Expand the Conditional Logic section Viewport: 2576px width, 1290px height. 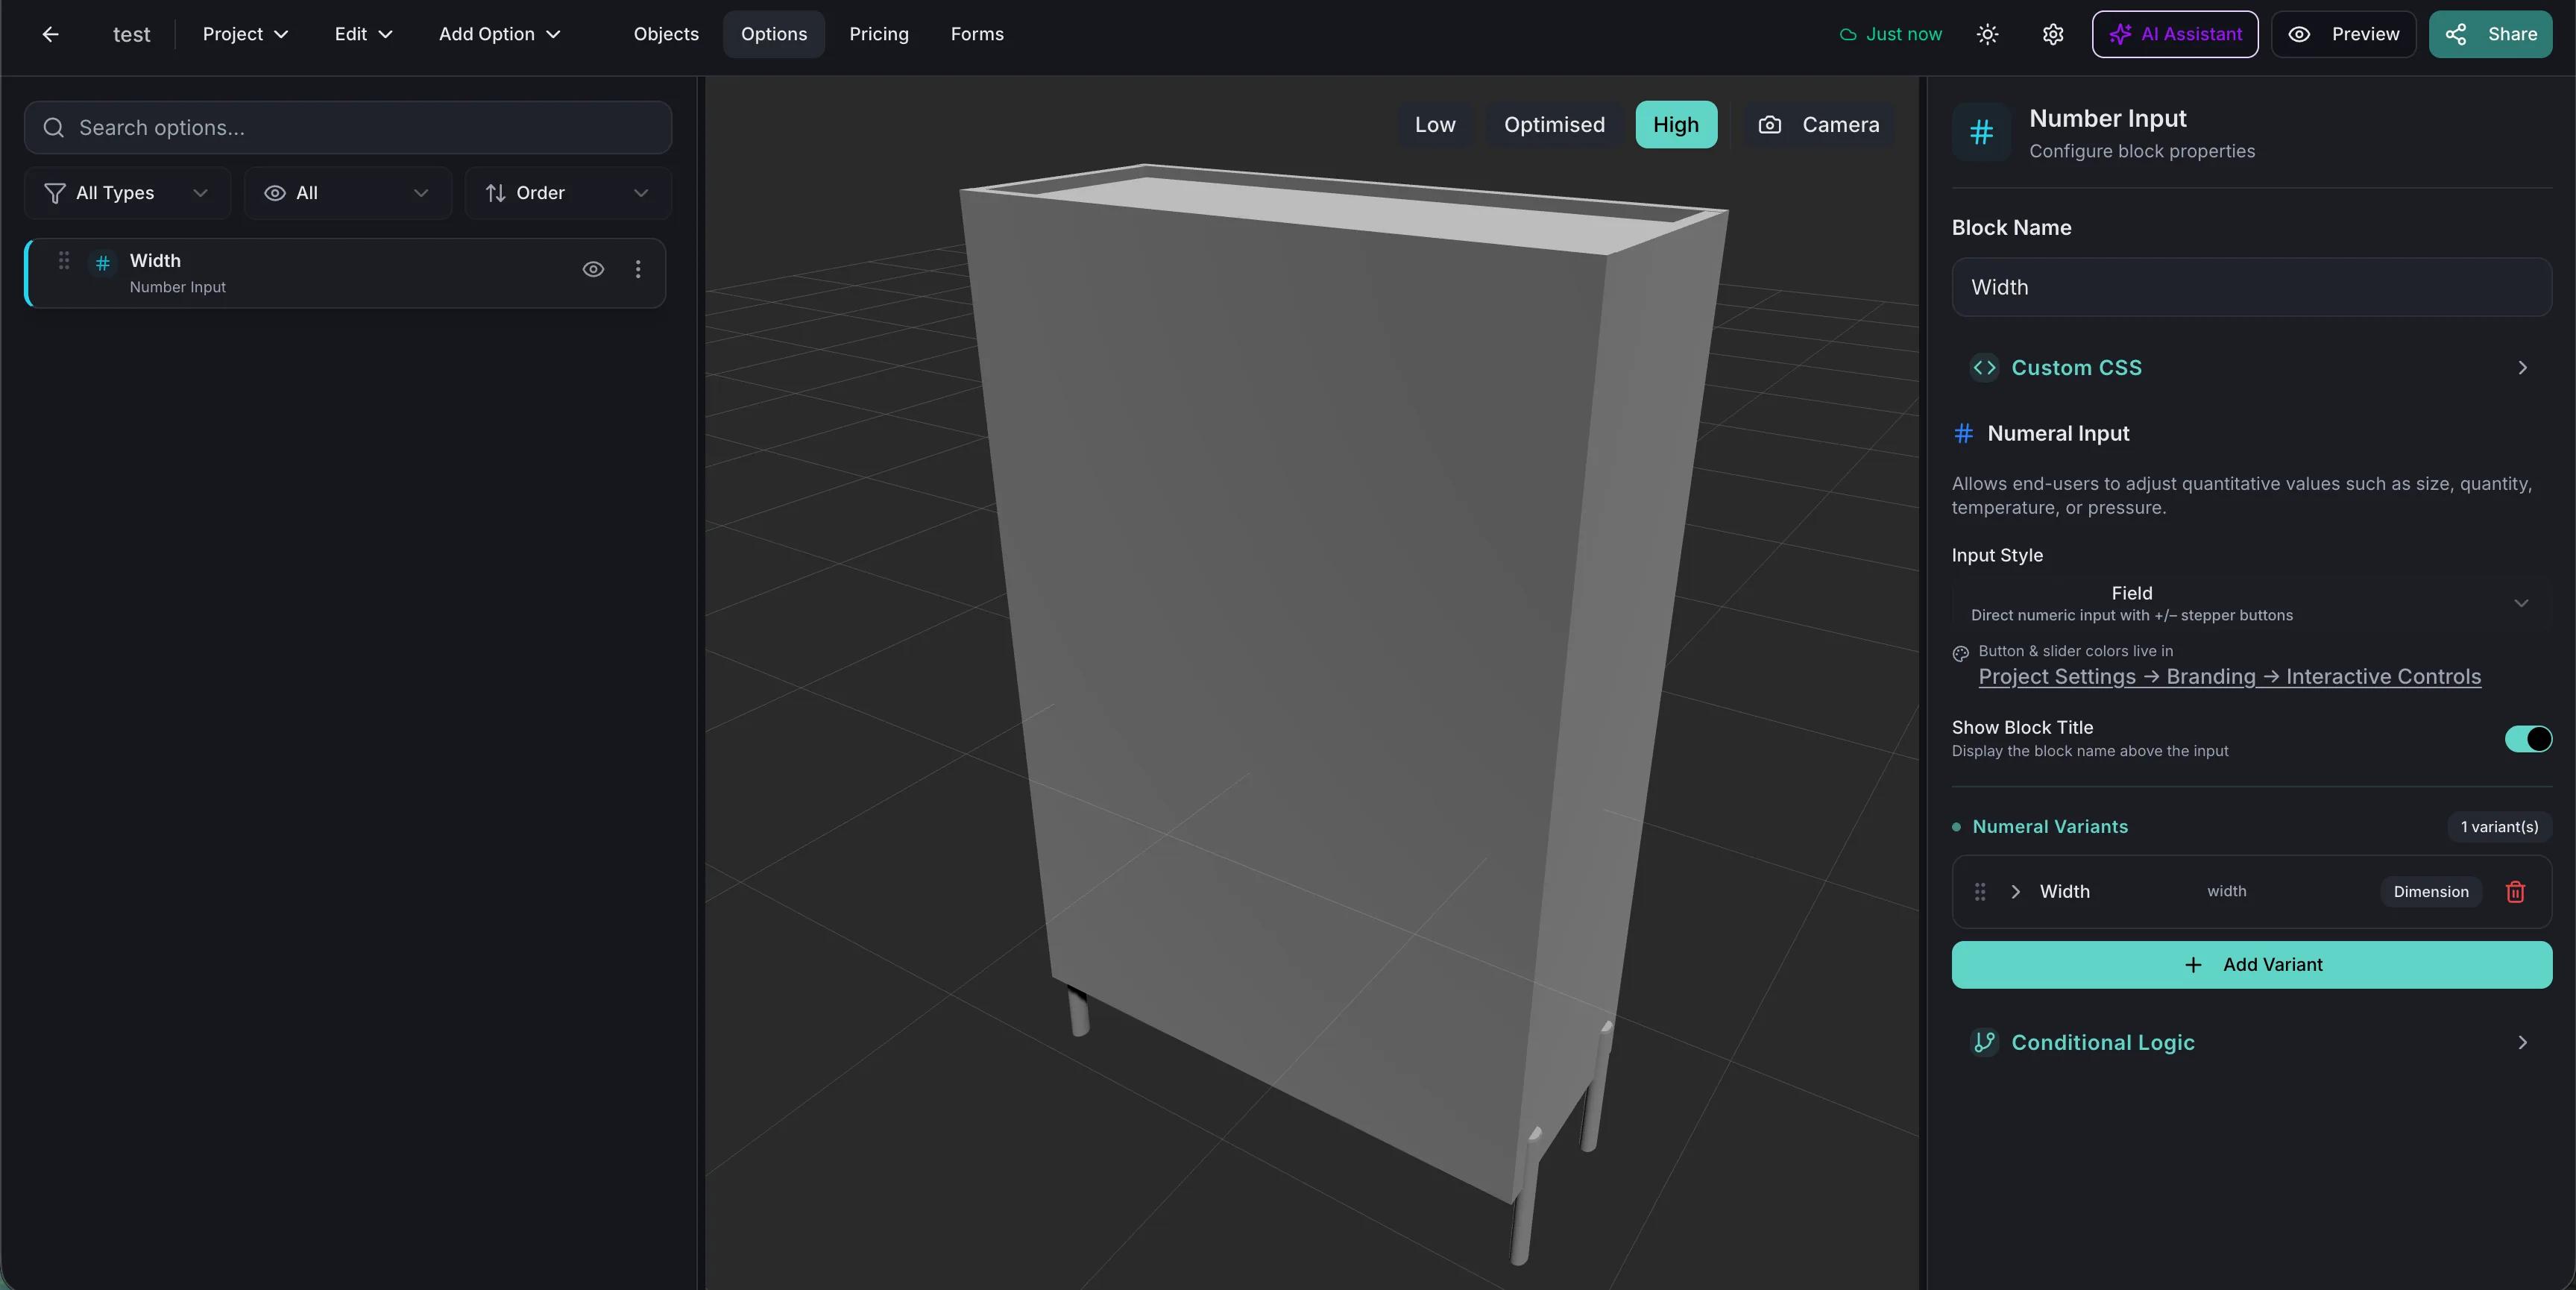click(2251, 1042)
